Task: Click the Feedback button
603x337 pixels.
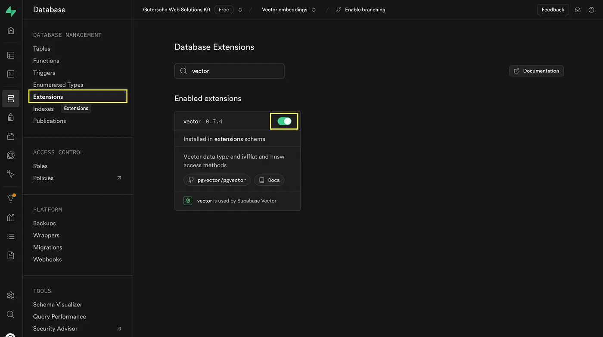Action: [553, 9]
